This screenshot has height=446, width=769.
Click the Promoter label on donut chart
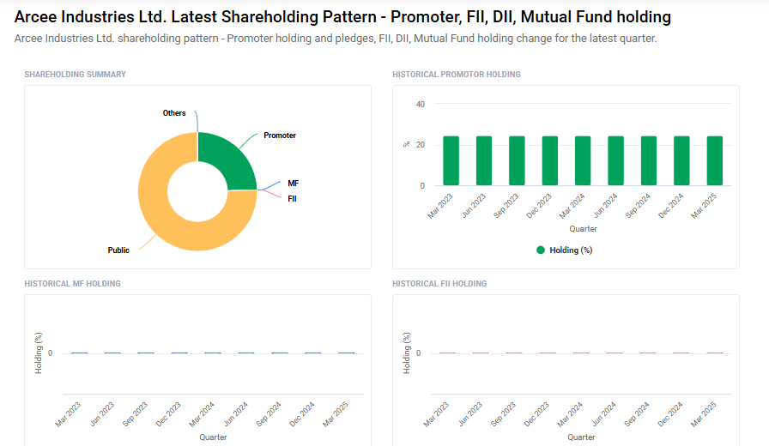coord(280,136)
